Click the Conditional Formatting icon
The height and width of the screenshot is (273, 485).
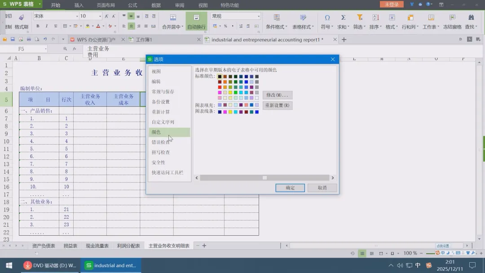tap(277, 18)
